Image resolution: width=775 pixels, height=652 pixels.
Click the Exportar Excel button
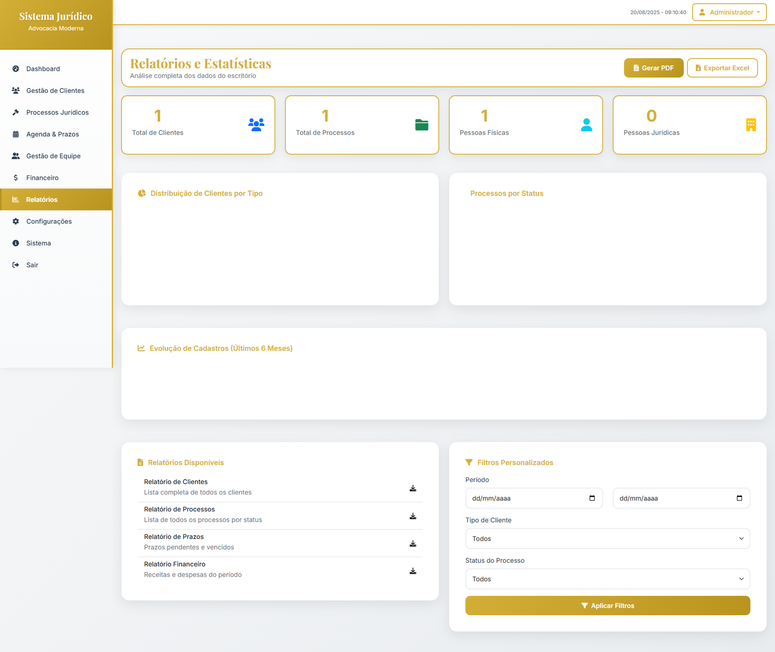click(x=722, y=68)
